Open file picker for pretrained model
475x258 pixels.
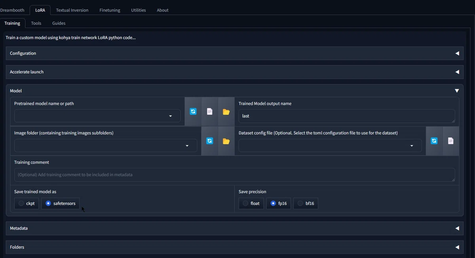point(210,112)
